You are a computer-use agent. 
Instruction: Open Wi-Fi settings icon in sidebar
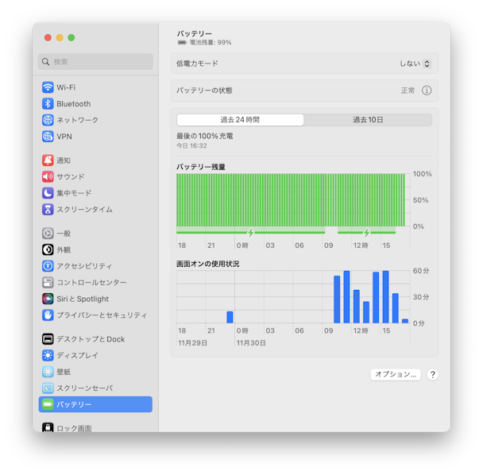(x=48, y=87)
